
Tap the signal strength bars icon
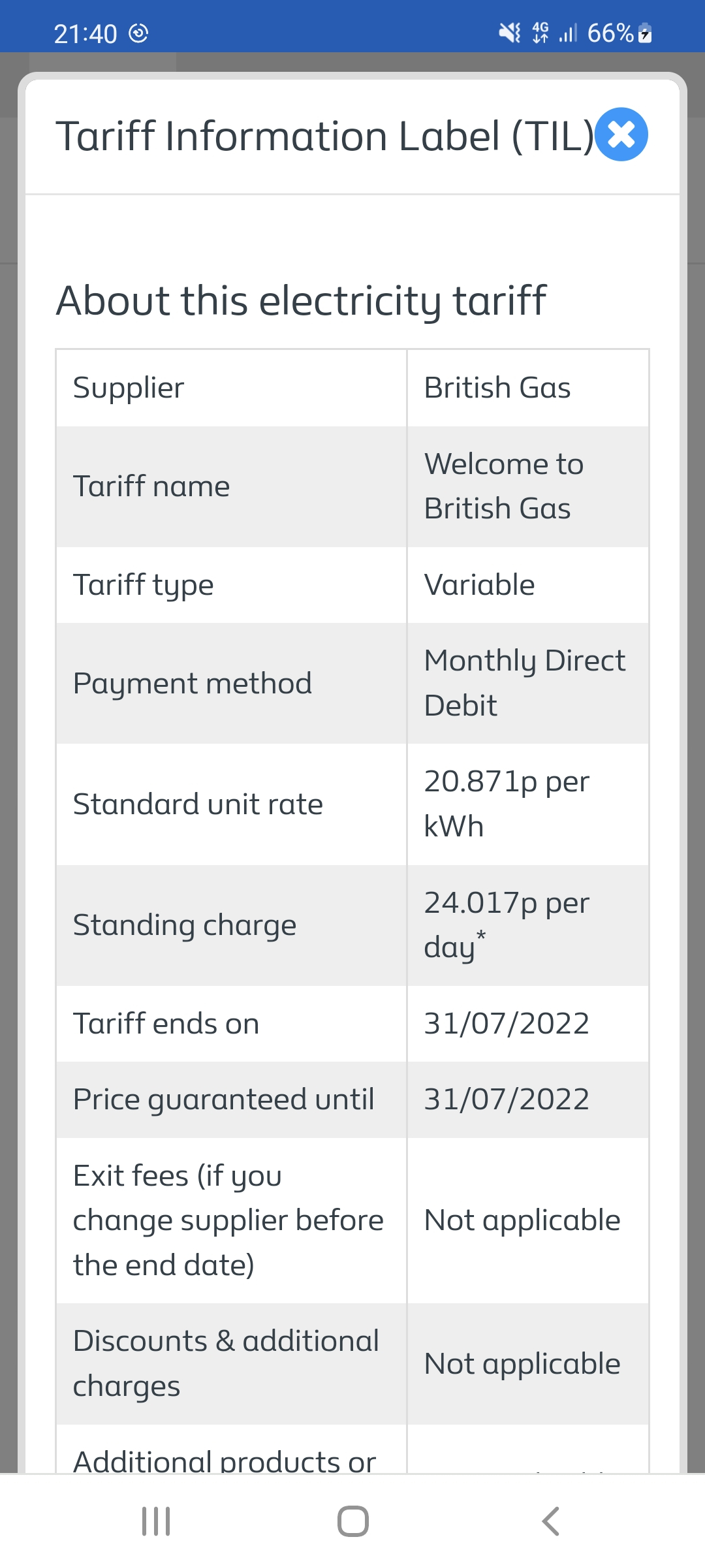click(x=568, y=33)
